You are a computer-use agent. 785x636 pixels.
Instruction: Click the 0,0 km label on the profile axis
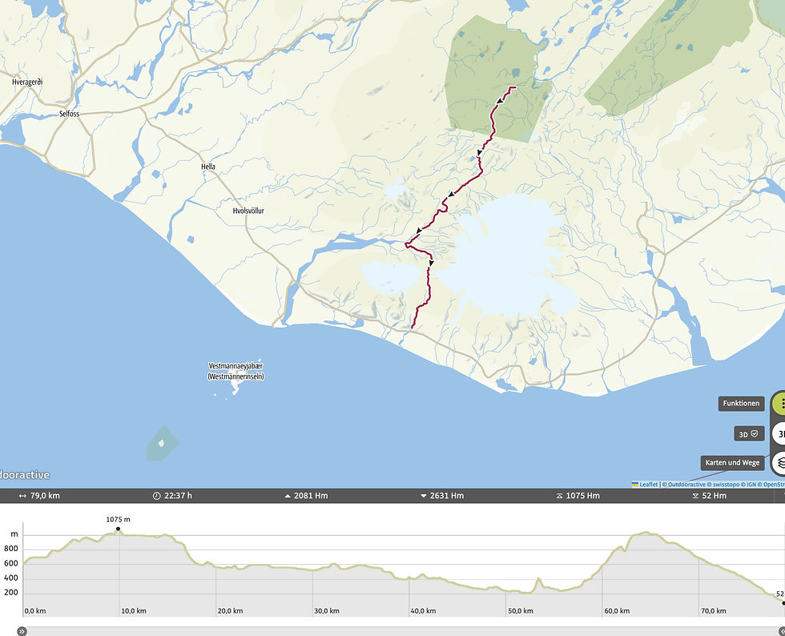[x=35, y=611]
